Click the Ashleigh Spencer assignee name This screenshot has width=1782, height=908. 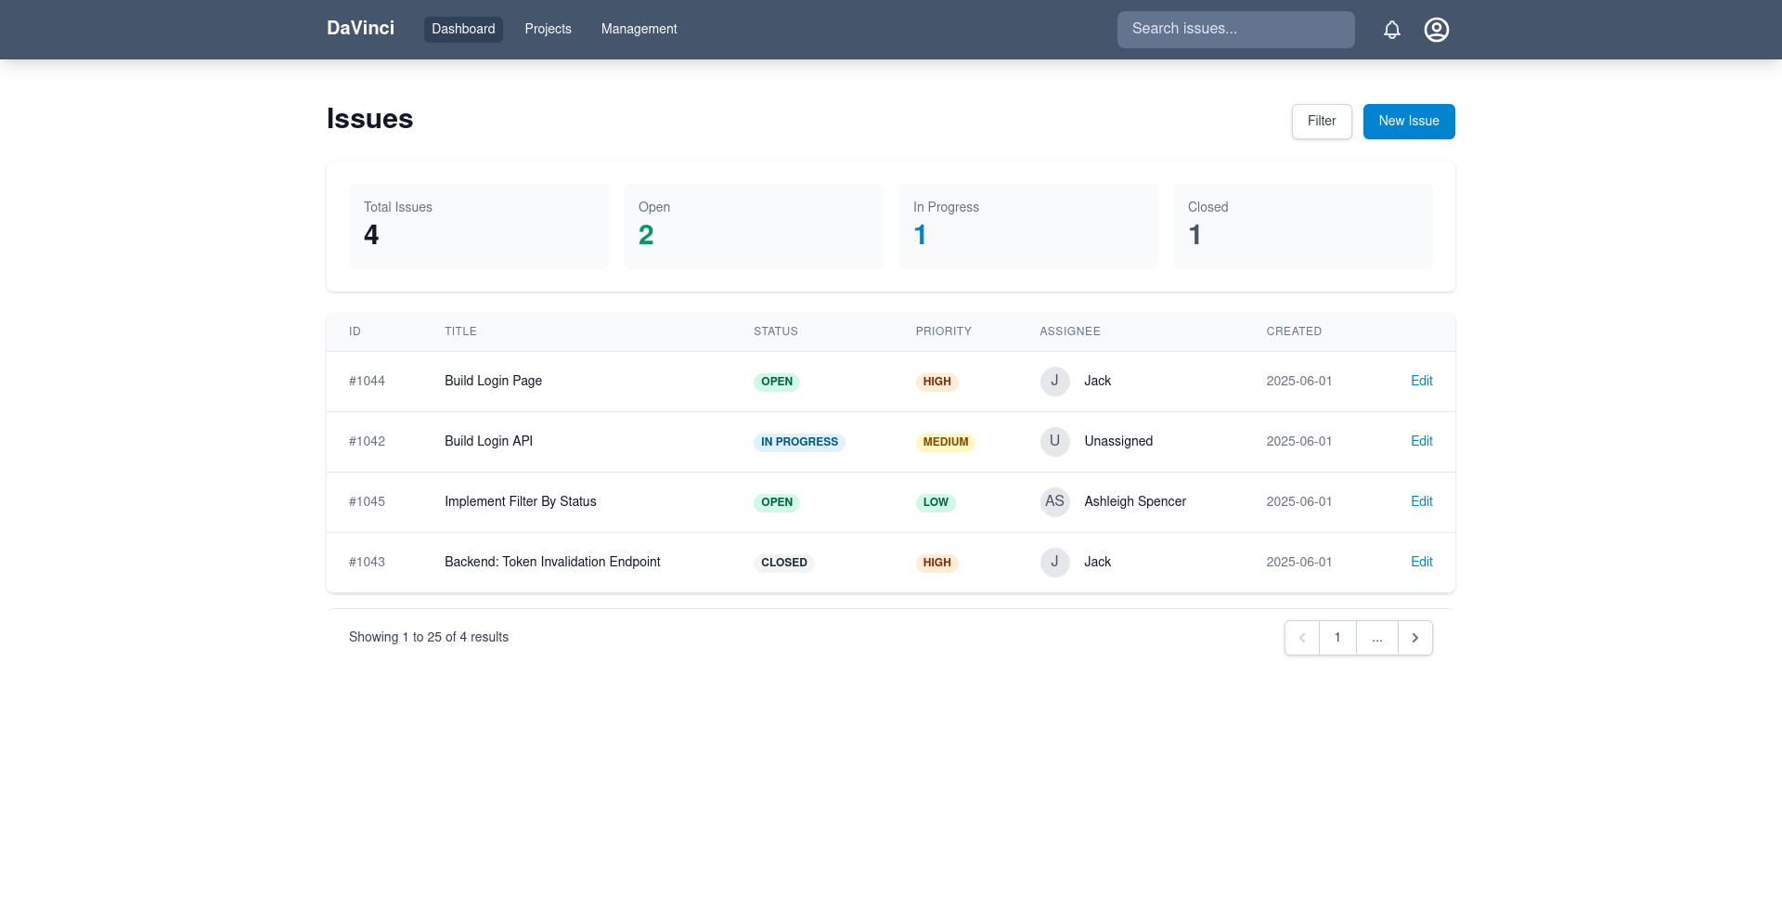(1135, 502)
